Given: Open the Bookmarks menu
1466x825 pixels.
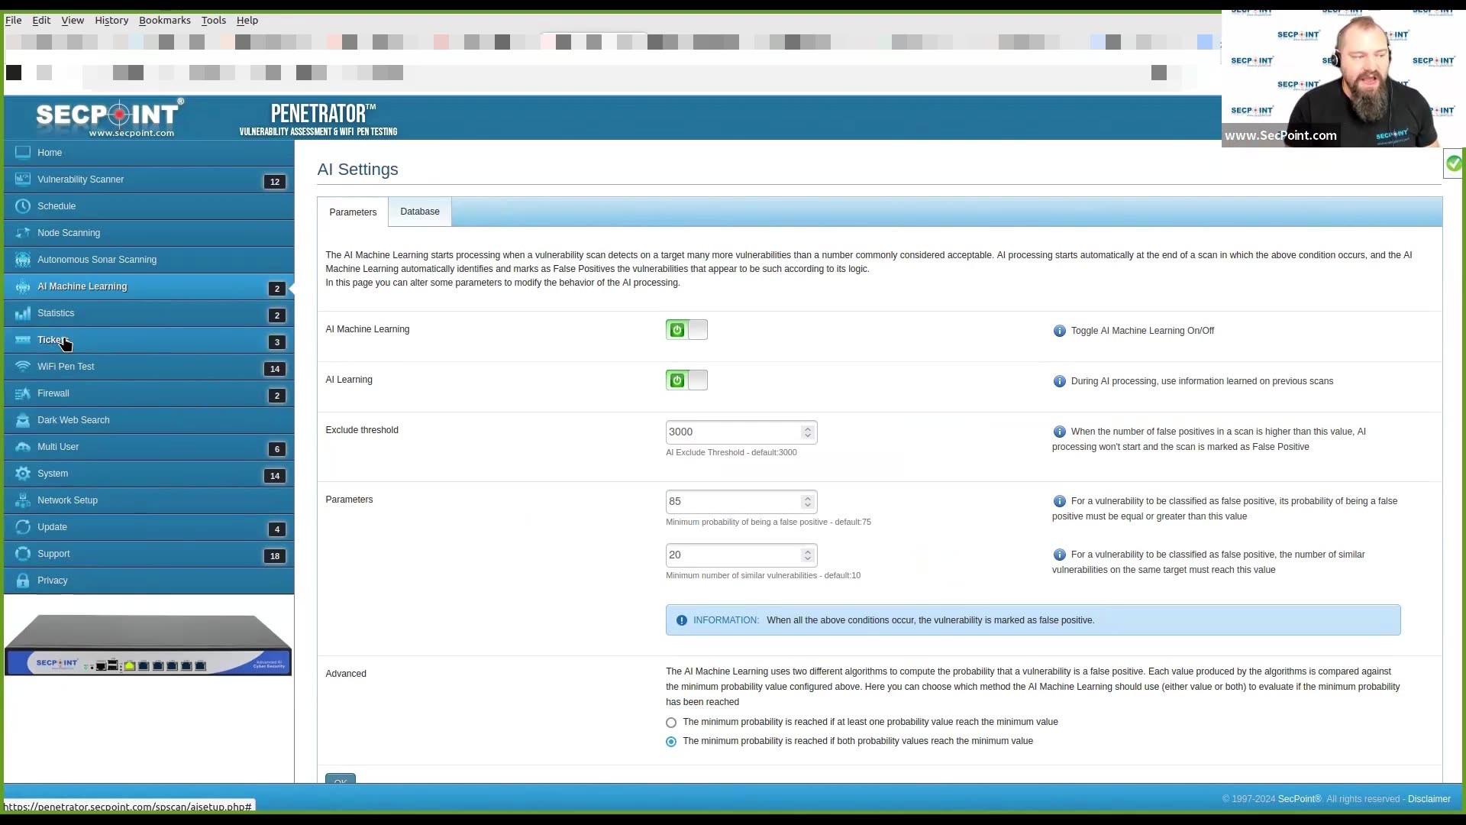Looking at the screenshot, I should click(164, 20).
